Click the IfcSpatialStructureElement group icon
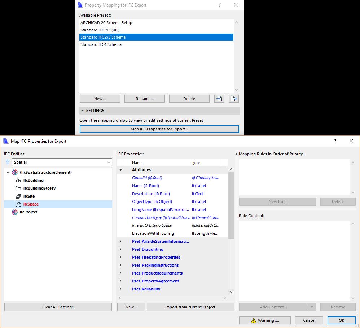This screenshot has height=328, width=360. [x=15, y=172]
